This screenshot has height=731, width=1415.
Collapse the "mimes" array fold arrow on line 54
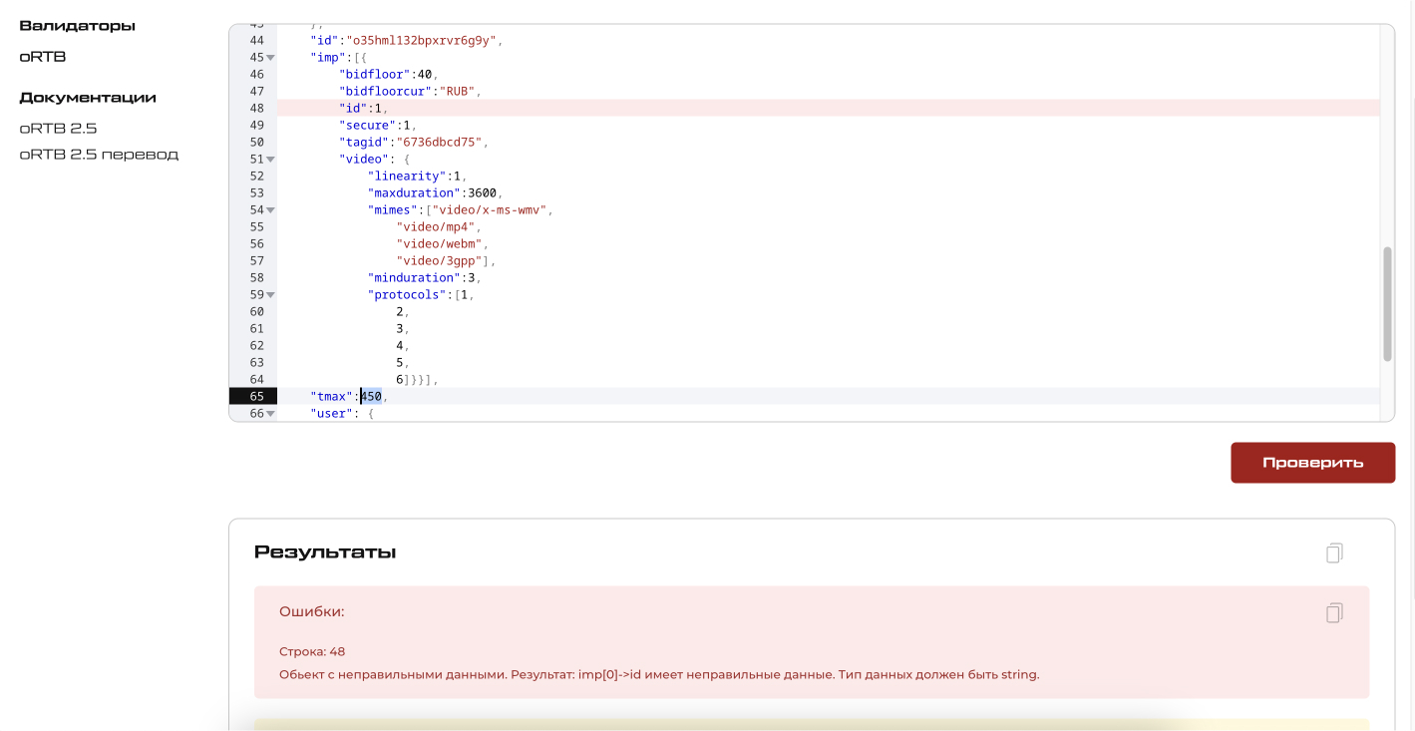tap(270, 210)
